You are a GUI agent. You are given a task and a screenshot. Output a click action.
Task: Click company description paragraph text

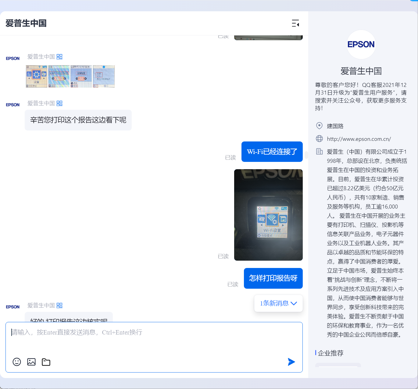click(x=367, y=243)
